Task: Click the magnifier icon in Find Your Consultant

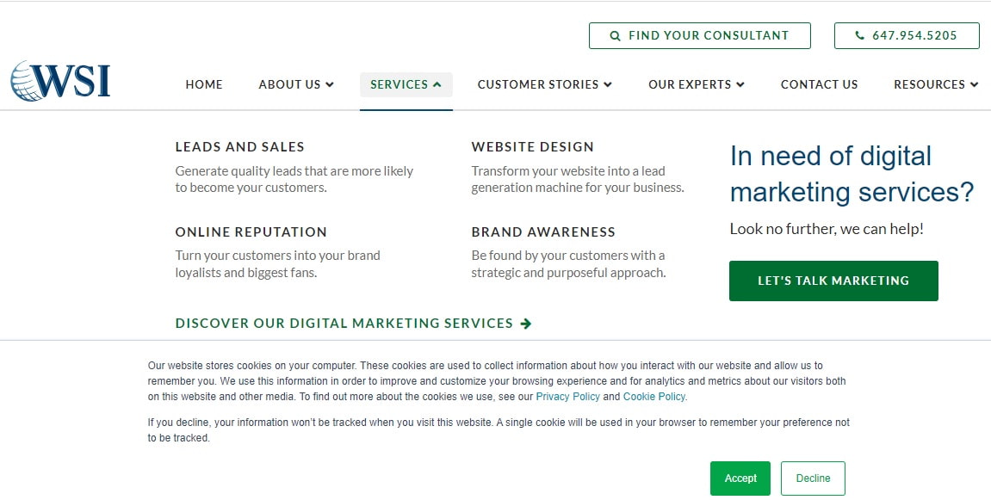Action: pos(615,36)
